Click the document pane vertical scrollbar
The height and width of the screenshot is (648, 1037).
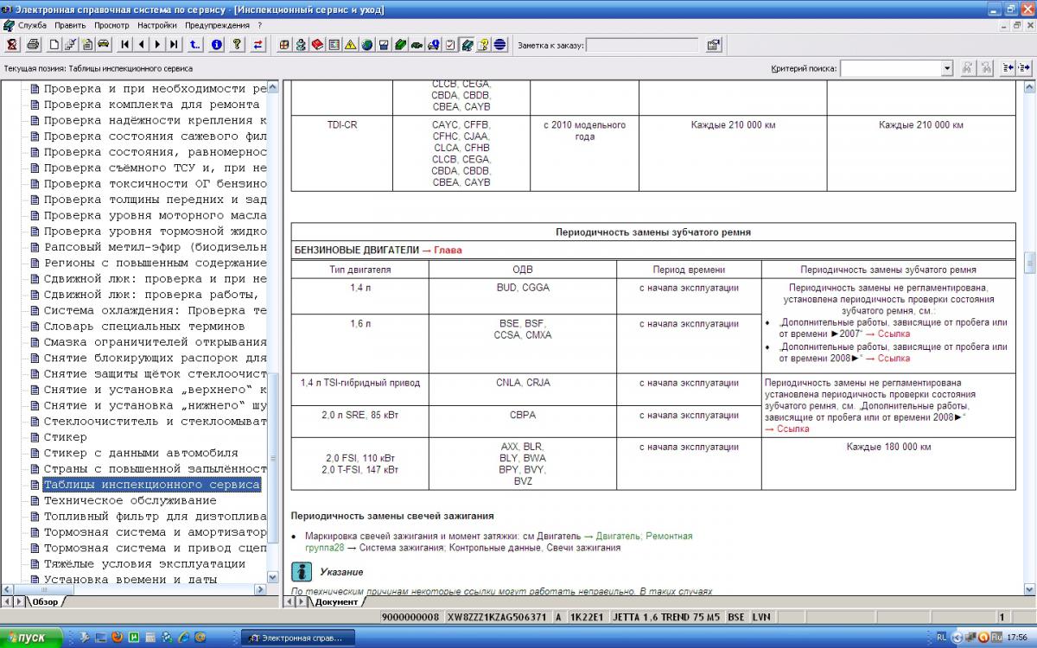coord(1027,337)
